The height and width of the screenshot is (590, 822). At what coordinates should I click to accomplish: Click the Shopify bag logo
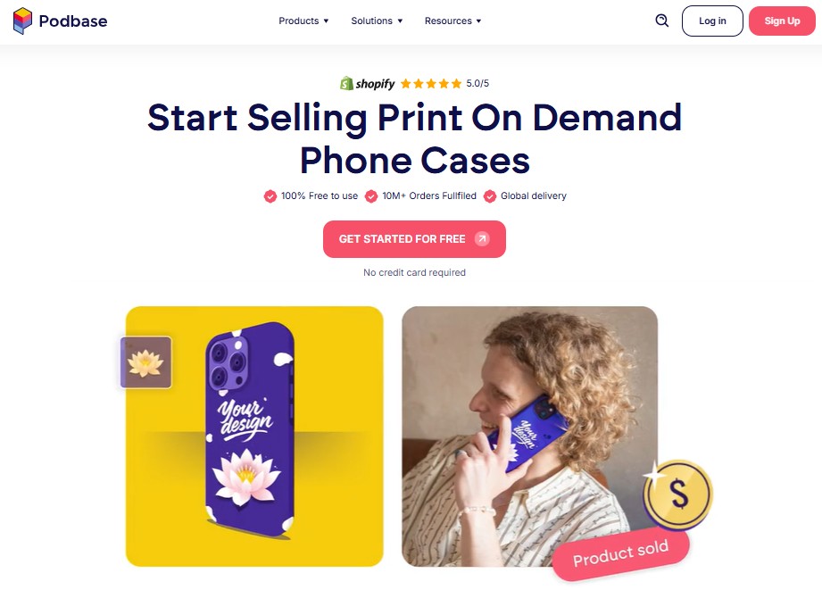346,83
